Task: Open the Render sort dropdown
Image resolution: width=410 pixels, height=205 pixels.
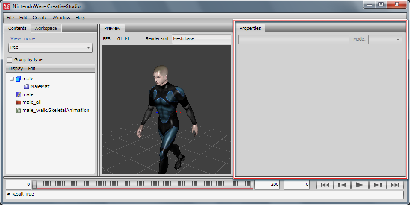Action: [201, 39]
